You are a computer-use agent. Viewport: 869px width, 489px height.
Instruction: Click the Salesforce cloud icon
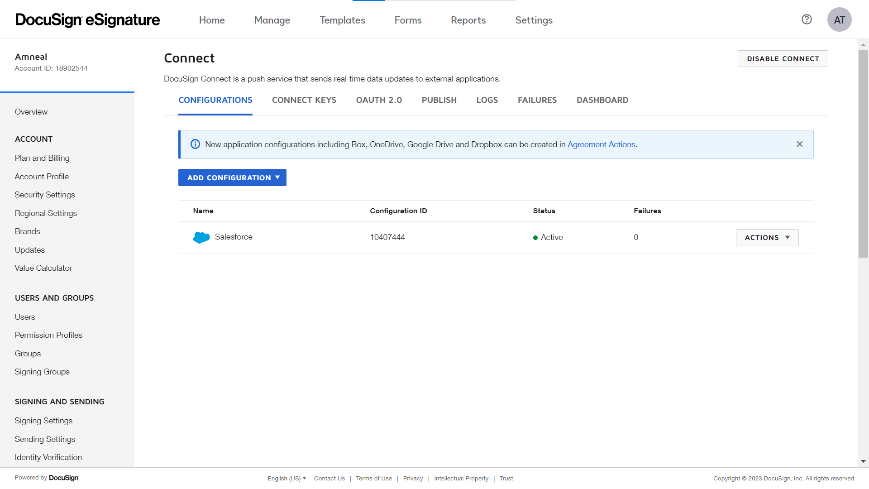tap(201, 237)
